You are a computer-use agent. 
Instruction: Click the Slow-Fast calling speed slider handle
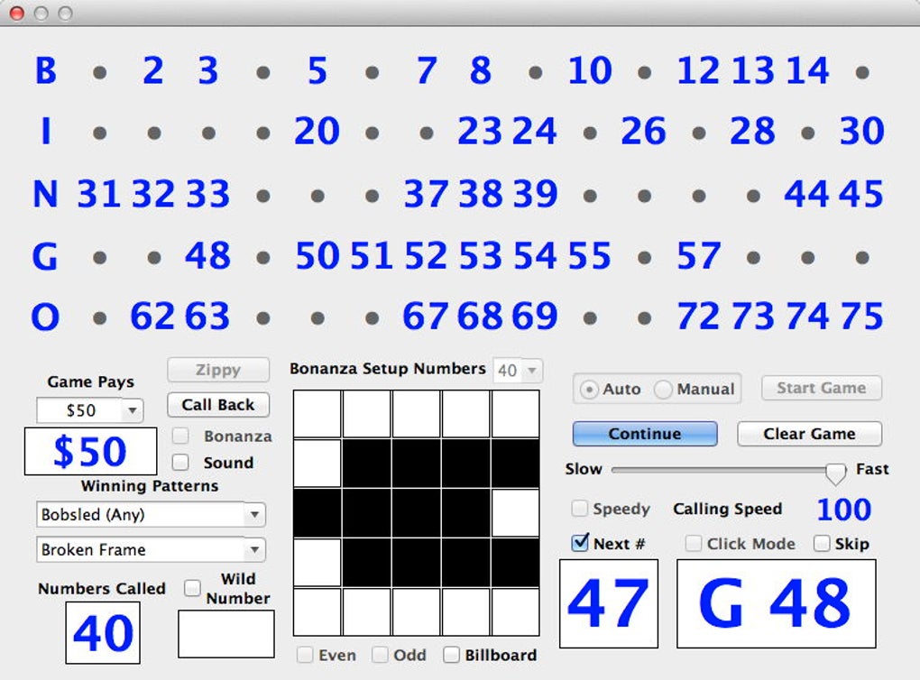[x=836, y=472]
